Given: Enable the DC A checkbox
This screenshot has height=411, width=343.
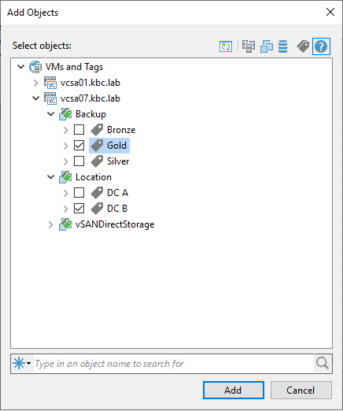Looking at the screenshot, I should pos(79,193).
